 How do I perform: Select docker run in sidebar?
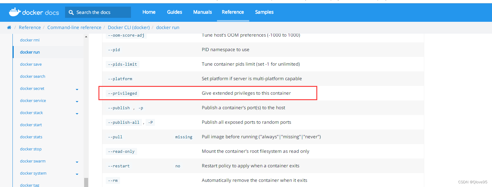click(x=30, y=52)
